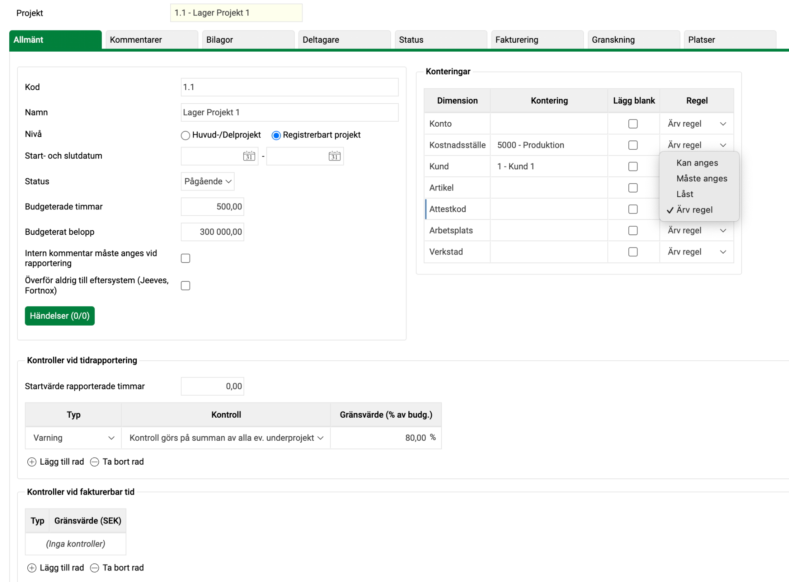Click the Namn input field
Image resolution: width=789 pixels, height=582 pixels.
(290, 112)
